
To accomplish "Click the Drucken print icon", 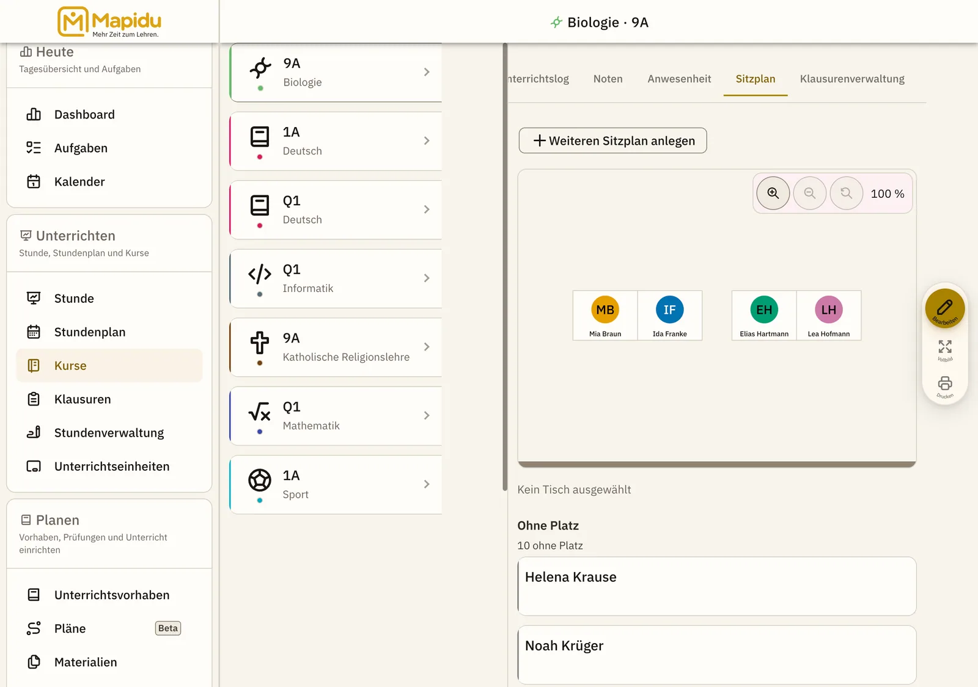I will tap(945, 387).
